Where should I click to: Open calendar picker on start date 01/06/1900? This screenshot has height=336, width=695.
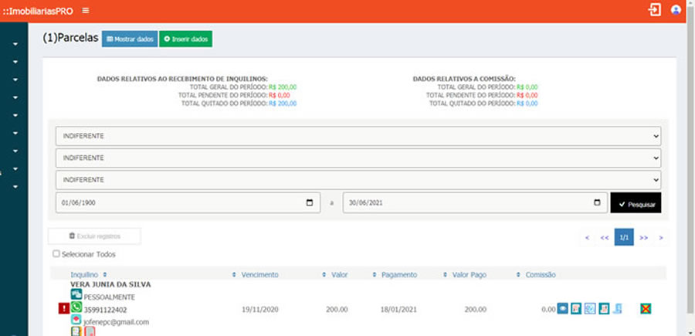310,202
